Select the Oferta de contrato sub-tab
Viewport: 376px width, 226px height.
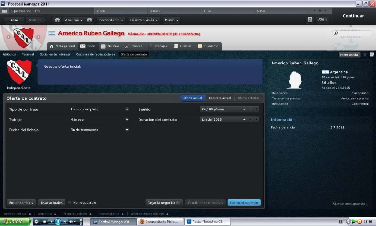(x=133, y=54)
